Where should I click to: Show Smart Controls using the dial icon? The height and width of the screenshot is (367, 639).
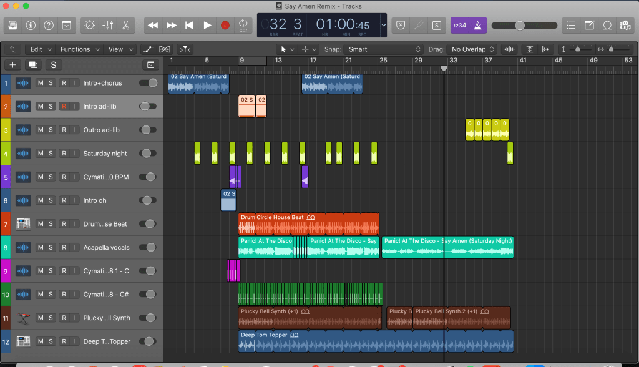[89, 26]
